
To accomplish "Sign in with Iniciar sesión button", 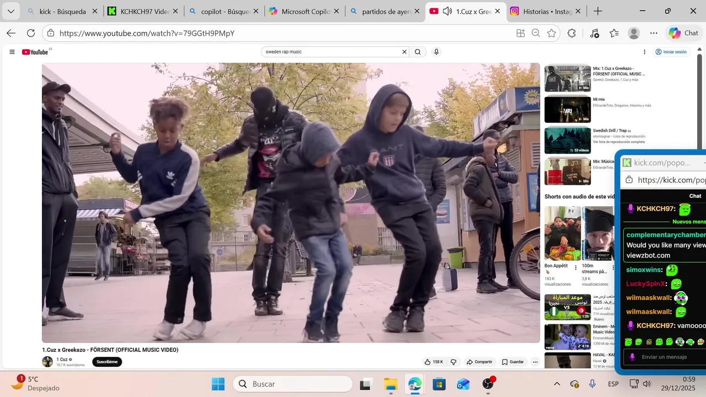I will (671, 52).
